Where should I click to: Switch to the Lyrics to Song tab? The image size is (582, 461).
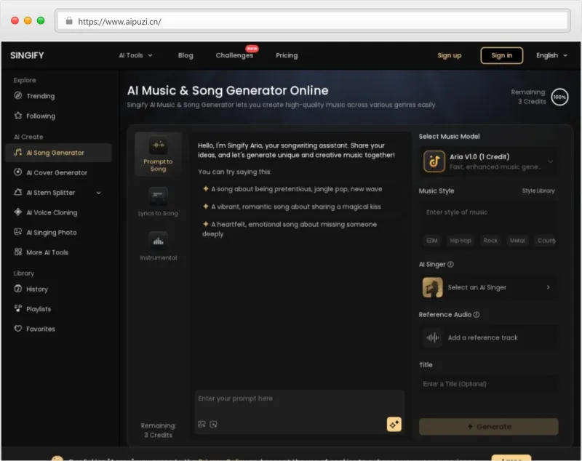pyautogui.click(x=158, y=202)
